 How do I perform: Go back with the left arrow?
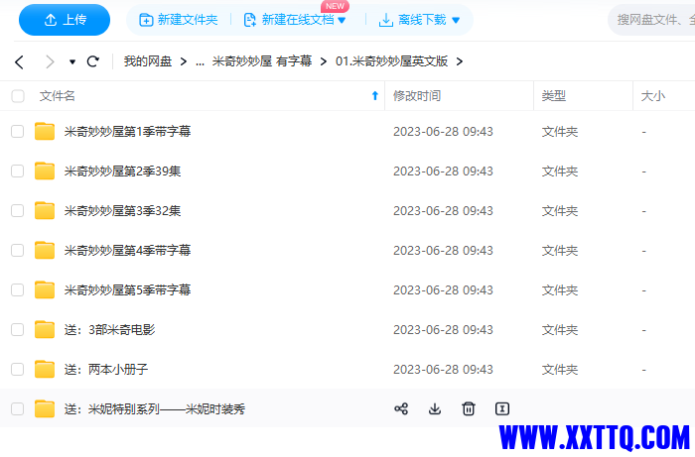tap(19, 61)
